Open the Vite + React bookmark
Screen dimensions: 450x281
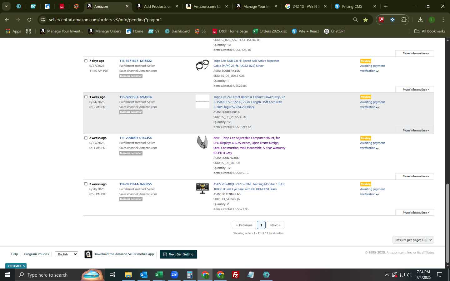point(305,31)
